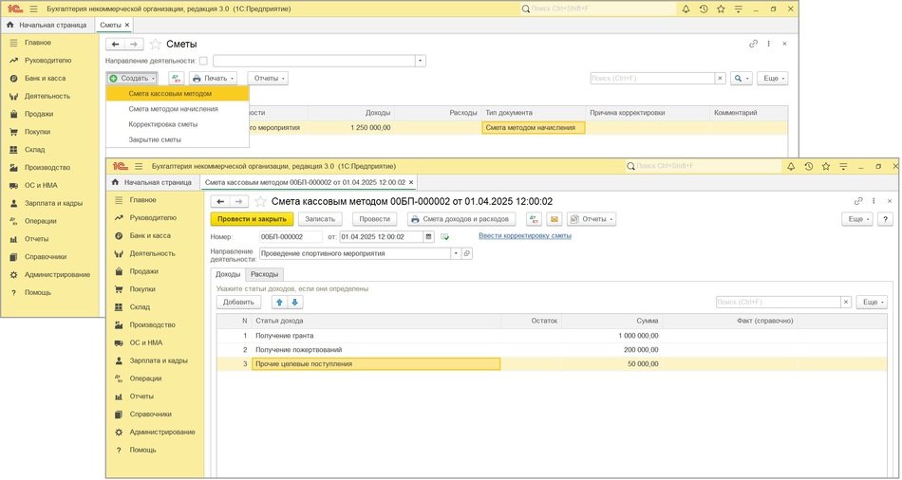Open the Печать dropdown button
The image size is (902, 480).
point(213,78)
